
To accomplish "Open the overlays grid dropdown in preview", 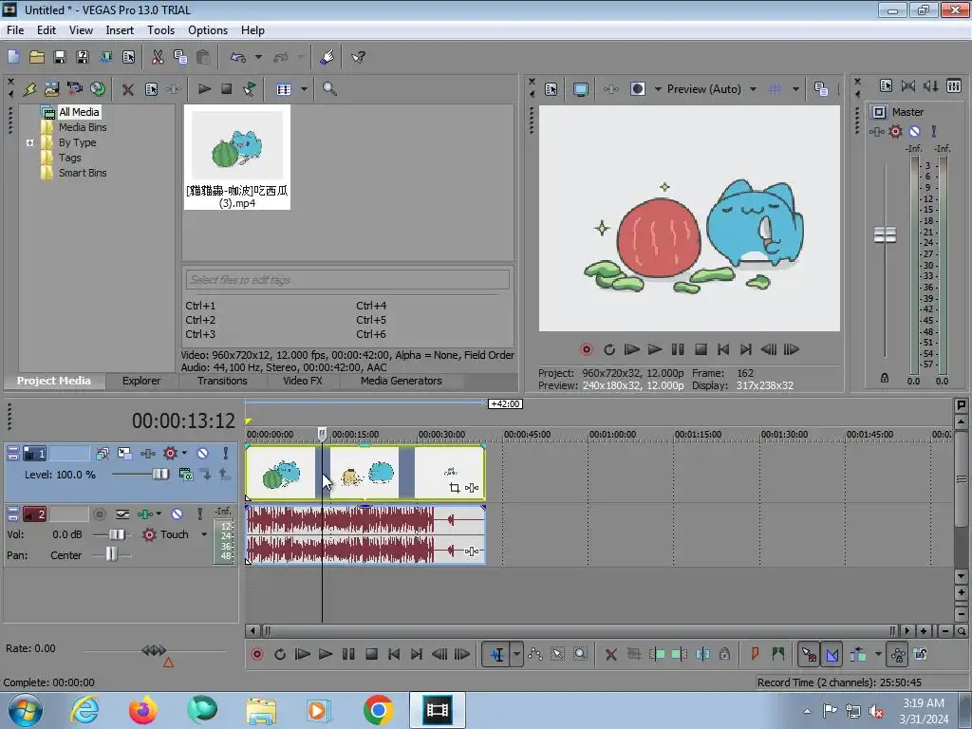I will tap(795, 89).
